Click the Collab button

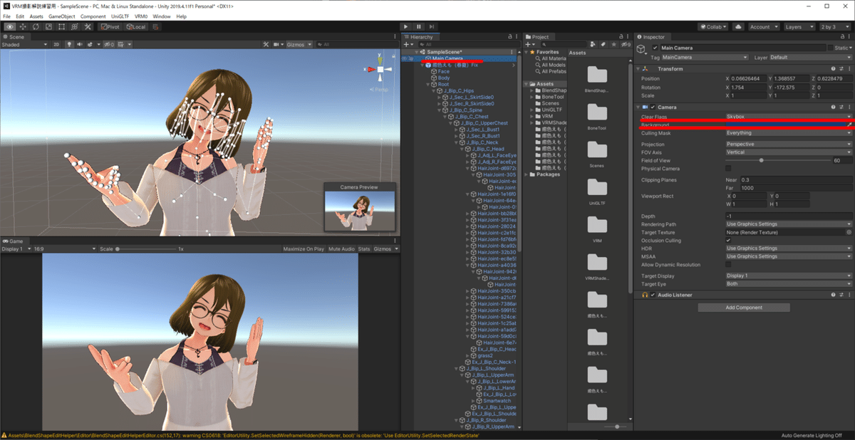pos(713,26)
